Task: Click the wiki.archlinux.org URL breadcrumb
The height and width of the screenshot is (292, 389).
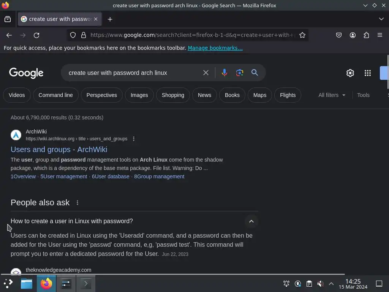Action: pyautogui.click(x=76, y=139)
